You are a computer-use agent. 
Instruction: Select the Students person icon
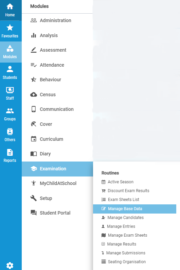click(x=10, y=69)
